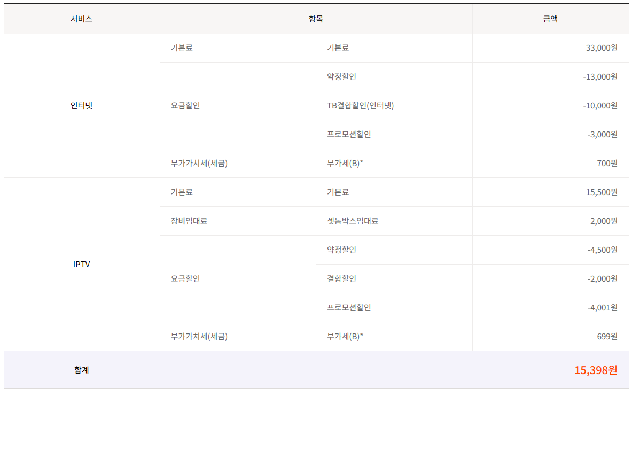The width and height of the screenshot is (632, 458).
Task: Select the red 15,398원 total amount
Action: coord(595,370)
